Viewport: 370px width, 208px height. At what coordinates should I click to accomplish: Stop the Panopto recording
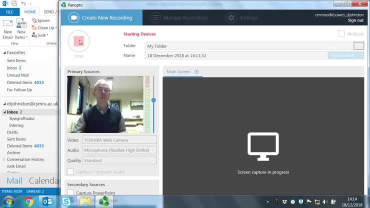point(78,41)
